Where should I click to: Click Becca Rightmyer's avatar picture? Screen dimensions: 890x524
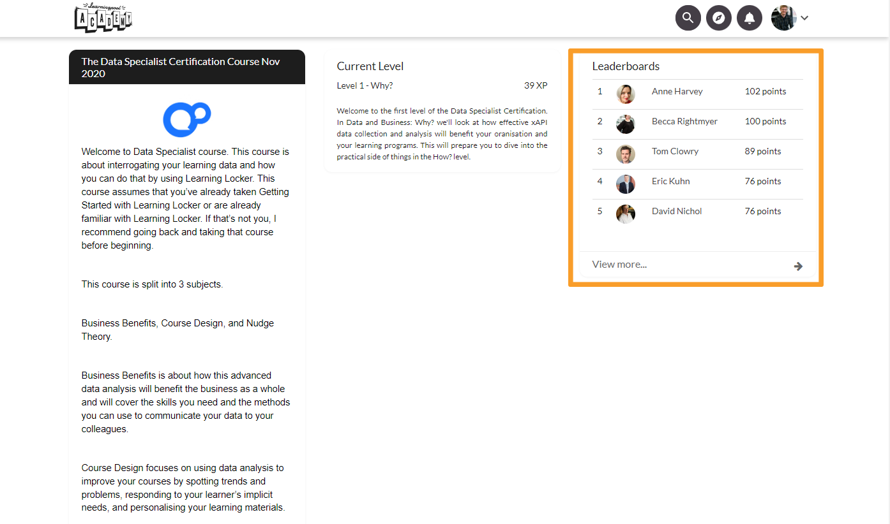click(625, 124)
